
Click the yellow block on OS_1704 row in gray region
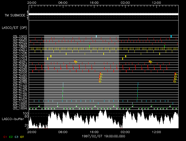(x=51, y=56)
